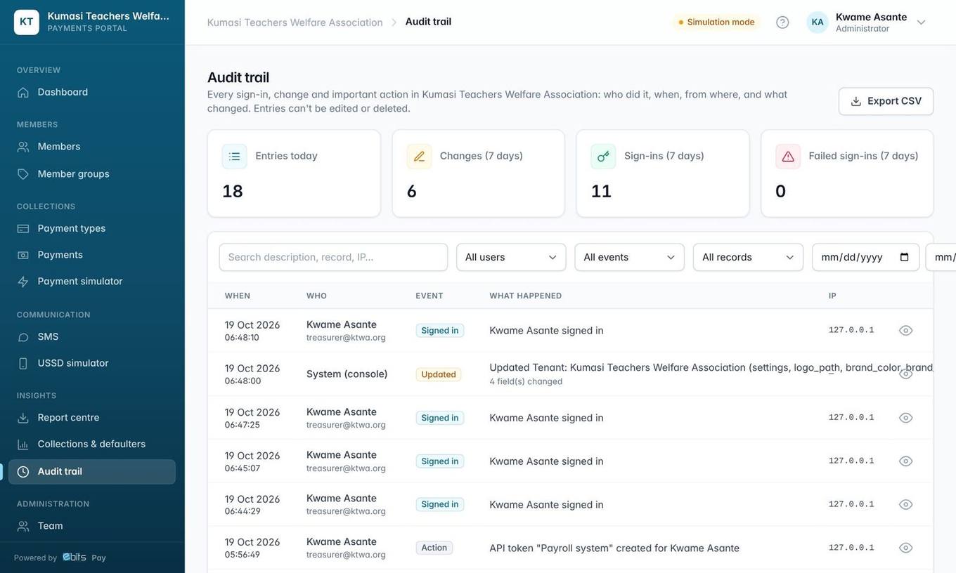Click the KA user avatar

(818, 22)
